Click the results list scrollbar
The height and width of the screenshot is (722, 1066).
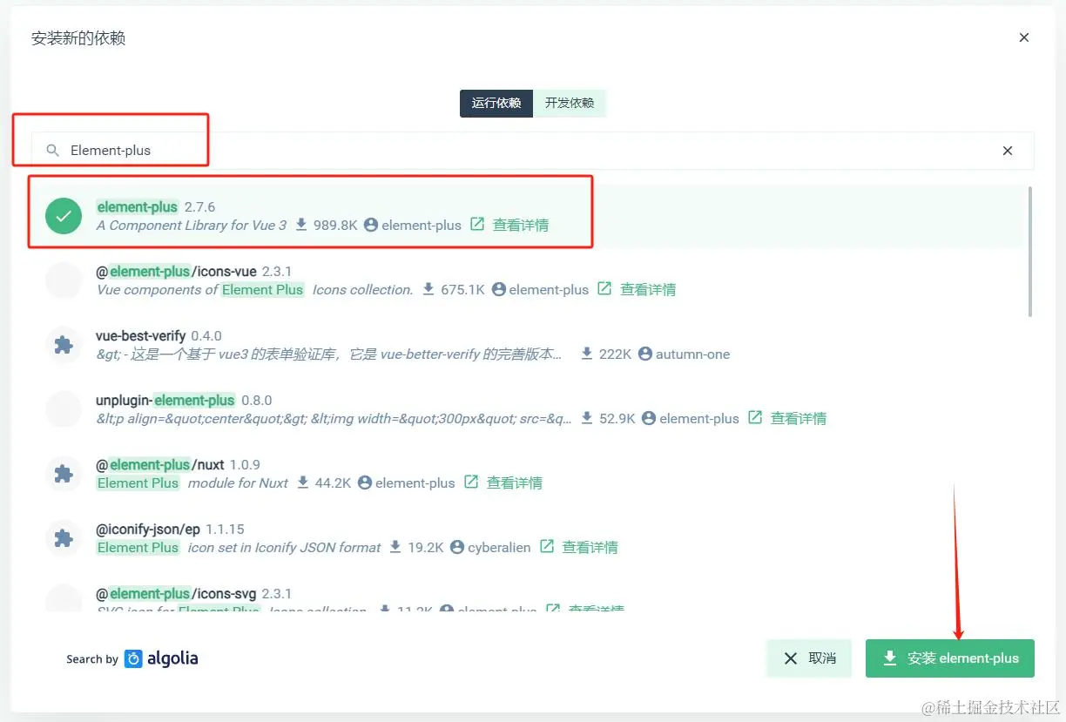coord(1031,251)
